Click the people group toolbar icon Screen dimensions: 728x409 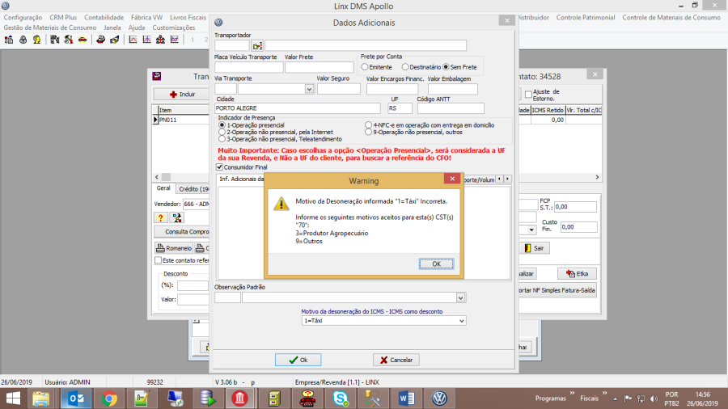click(161, 40)
